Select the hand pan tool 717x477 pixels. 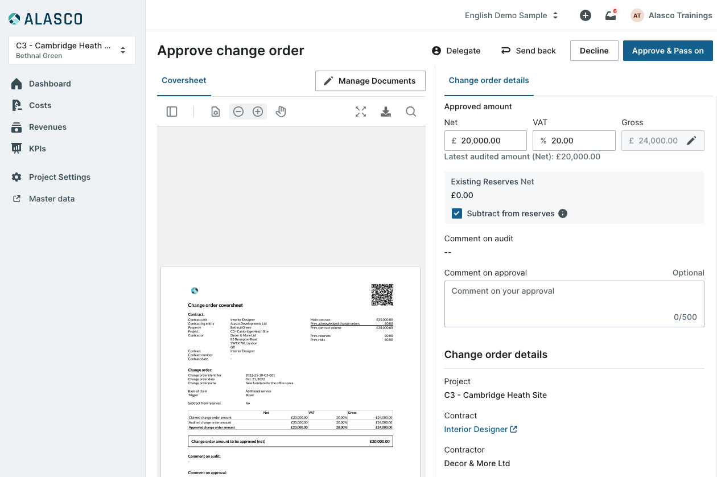pyautogui.click(x=281, y=112)
